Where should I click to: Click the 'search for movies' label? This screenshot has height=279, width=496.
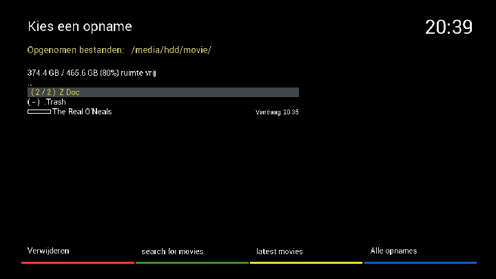(172, 251)
